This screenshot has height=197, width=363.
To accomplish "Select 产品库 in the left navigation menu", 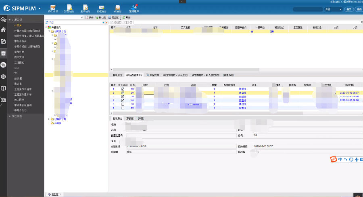I will [18, 25].
